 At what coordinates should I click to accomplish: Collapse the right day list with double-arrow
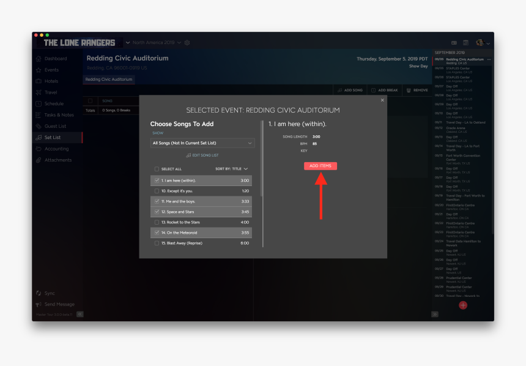(x=435, y=315)
